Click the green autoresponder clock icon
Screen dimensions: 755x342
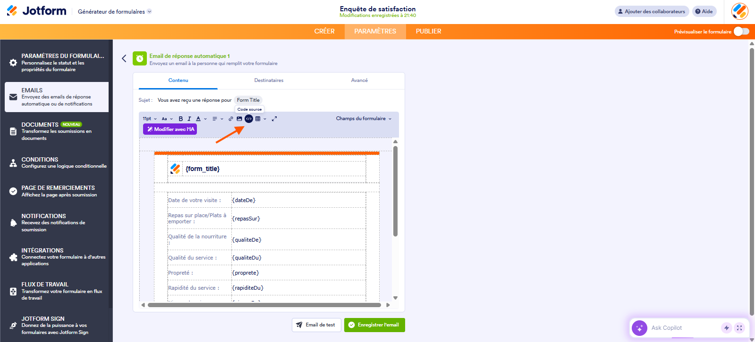139,58
